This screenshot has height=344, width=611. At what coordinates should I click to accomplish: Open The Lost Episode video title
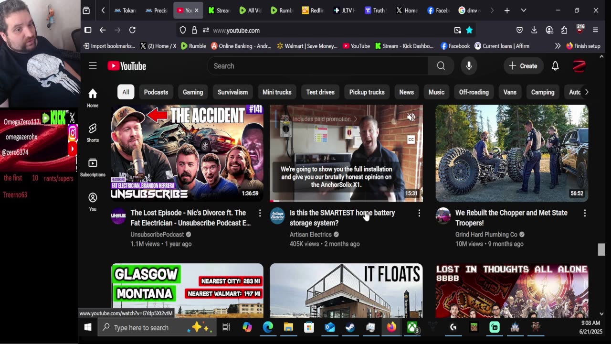[x=190, y=218]
